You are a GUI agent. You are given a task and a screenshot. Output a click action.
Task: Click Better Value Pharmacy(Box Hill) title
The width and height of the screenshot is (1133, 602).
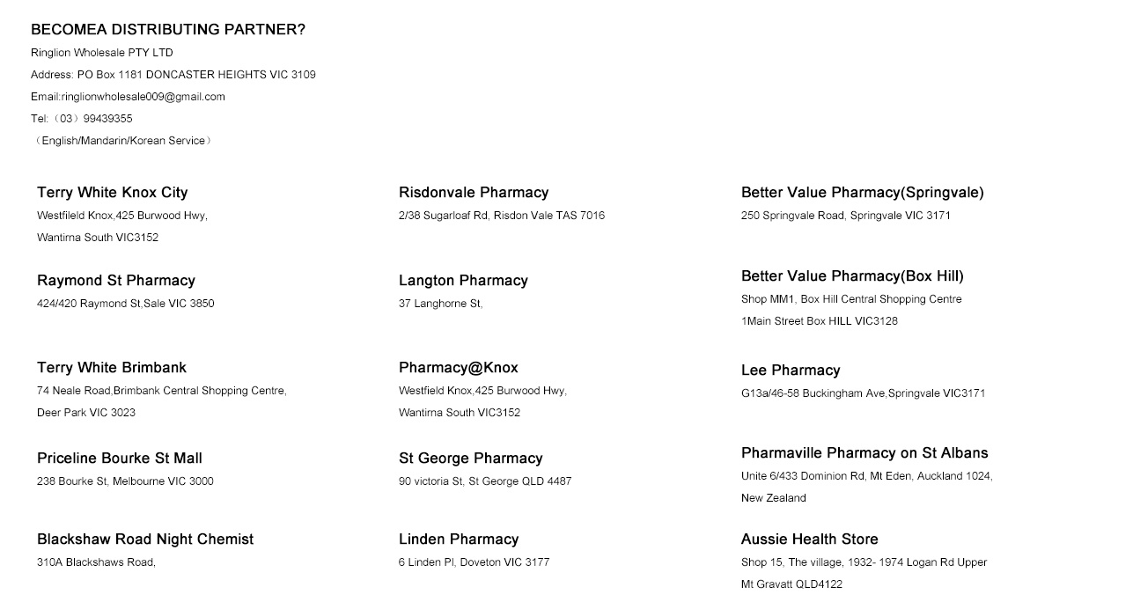click(852, 276)
